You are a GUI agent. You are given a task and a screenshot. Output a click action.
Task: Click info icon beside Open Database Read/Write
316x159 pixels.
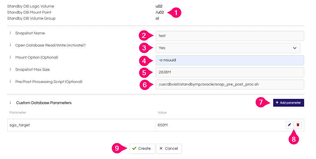(10, 45)
